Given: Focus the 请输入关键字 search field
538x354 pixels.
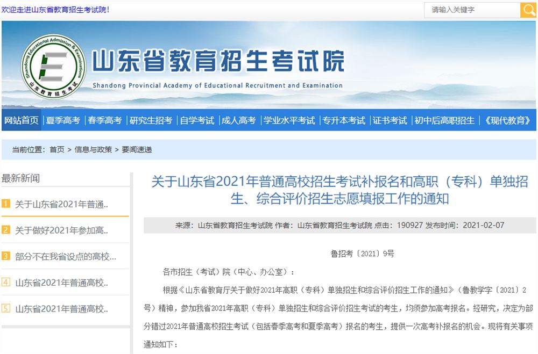Looking at the screenshot, I should click(472, 10).
